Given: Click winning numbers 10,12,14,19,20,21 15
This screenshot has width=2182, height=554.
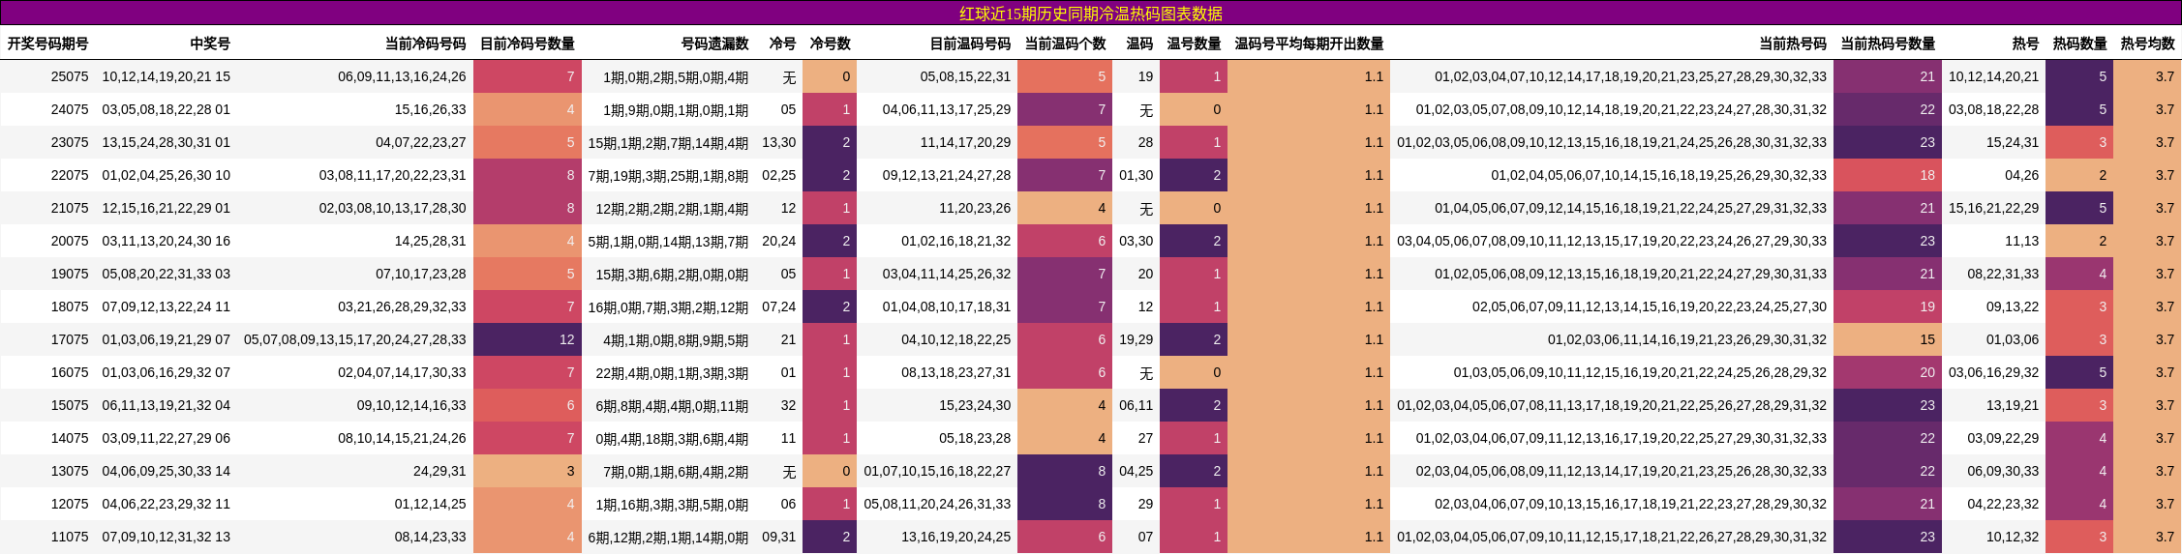Looking at the screenshot, I should tap(167, 76).
